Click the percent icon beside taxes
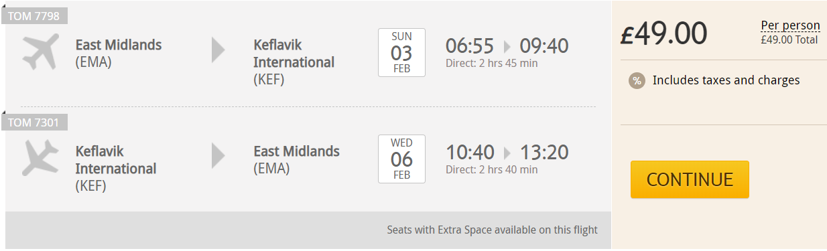Image resolution: width=827 pixels, height=251 pixels. (x=637, y=81)
